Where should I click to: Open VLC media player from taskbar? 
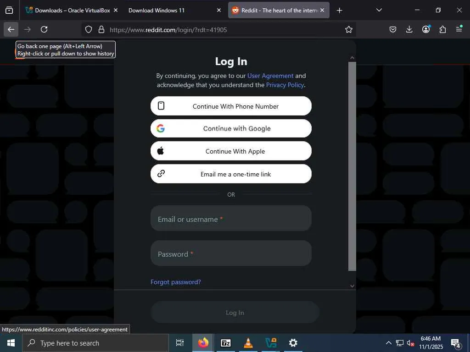click(x=248, y=343)
